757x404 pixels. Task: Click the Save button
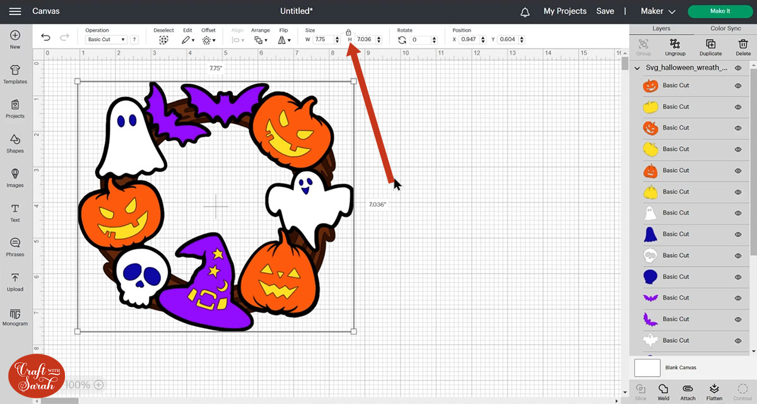pyautogui.click(x=605, y=11)
